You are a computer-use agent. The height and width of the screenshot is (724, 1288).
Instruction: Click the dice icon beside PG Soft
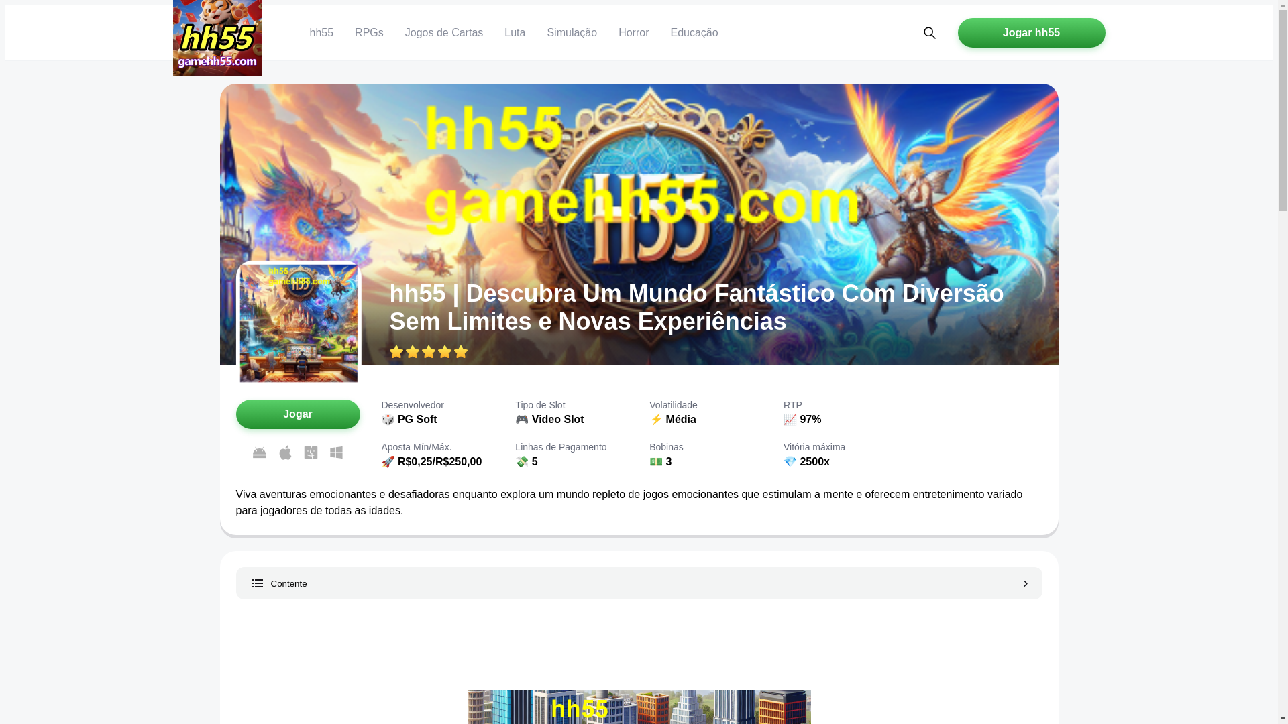388,420
